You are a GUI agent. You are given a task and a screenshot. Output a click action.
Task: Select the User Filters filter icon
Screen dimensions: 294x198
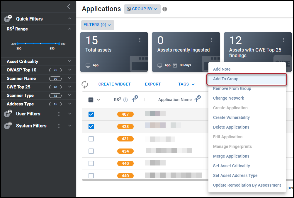[x=7, y=114]
